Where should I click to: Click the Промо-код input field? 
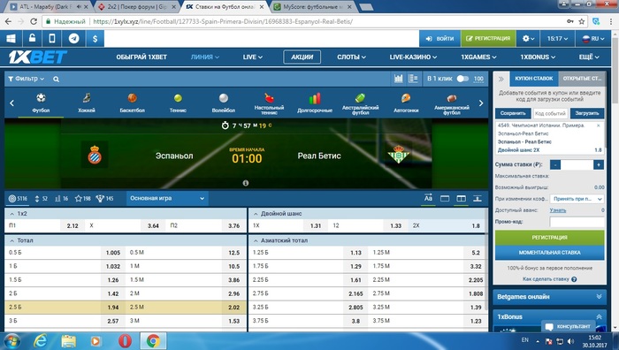click(x=577, y=222)
